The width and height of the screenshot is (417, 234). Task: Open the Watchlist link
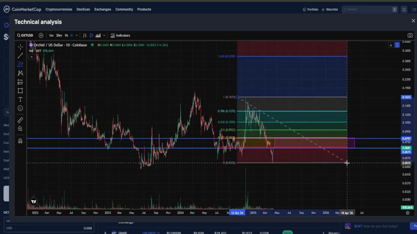[330, 9]
